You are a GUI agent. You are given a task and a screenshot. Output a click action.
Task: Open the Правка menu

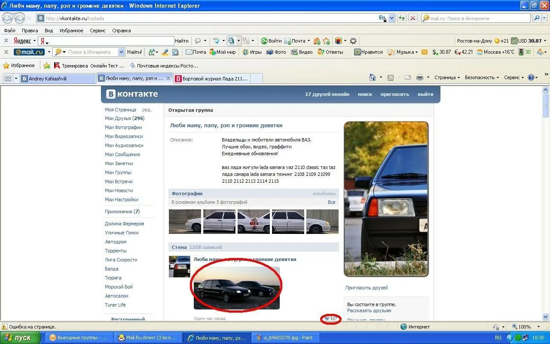(x=30, y=31)
